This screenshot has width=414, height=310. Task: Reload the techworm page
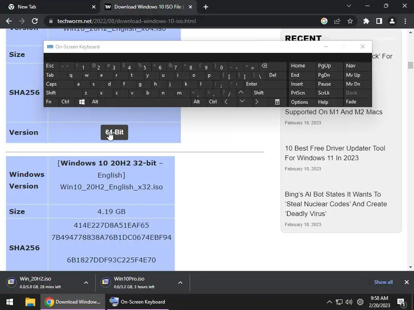coord(35,21)
